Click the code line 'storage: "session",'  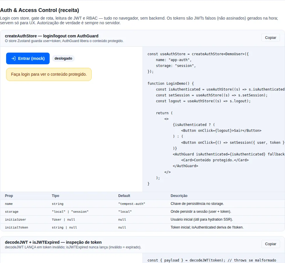tap(176, 66)
